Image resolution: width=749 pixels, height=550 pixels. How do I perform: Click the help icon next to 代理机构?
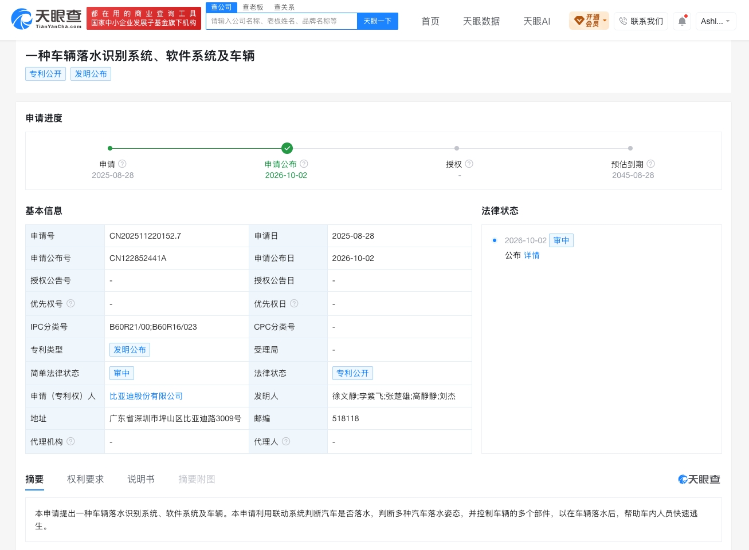pyautogui.click(x=71, y=441)
